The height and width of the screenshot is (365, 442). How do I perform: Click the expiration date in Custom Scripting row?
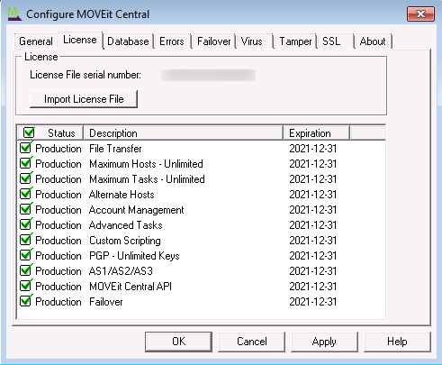pos(313,241)
